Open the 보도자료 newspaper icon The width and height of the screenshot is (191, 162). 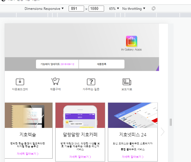point(127,82)
